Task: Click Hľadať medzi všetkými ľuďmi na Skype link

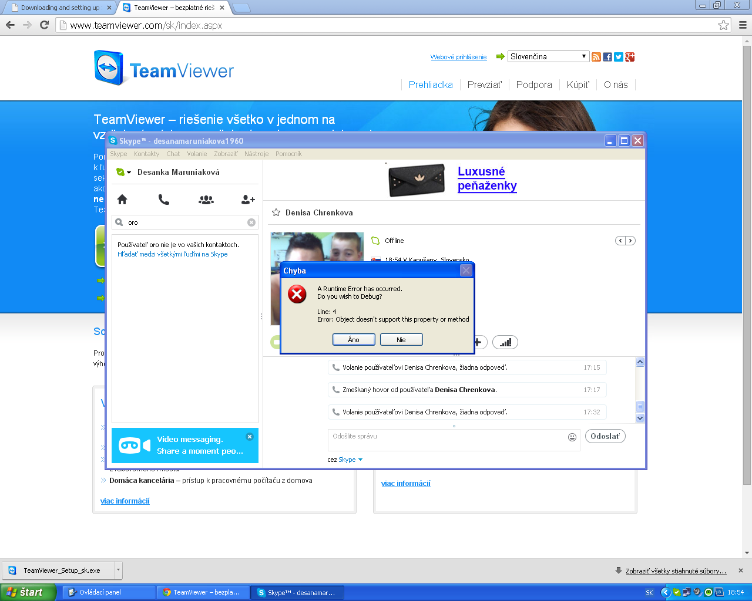Action: [173, 254]
